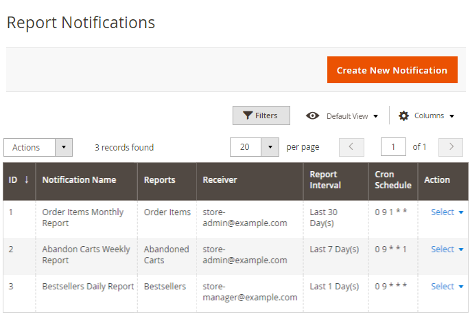Click the gear icon for Columns
This screenshot has height=321, width=470.
(x=404, y=115)
